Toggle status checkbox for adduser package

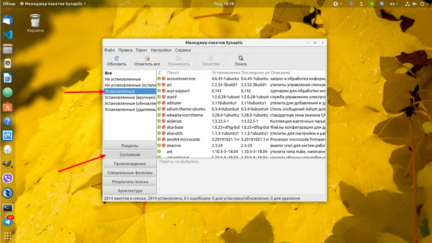(159, 103)
